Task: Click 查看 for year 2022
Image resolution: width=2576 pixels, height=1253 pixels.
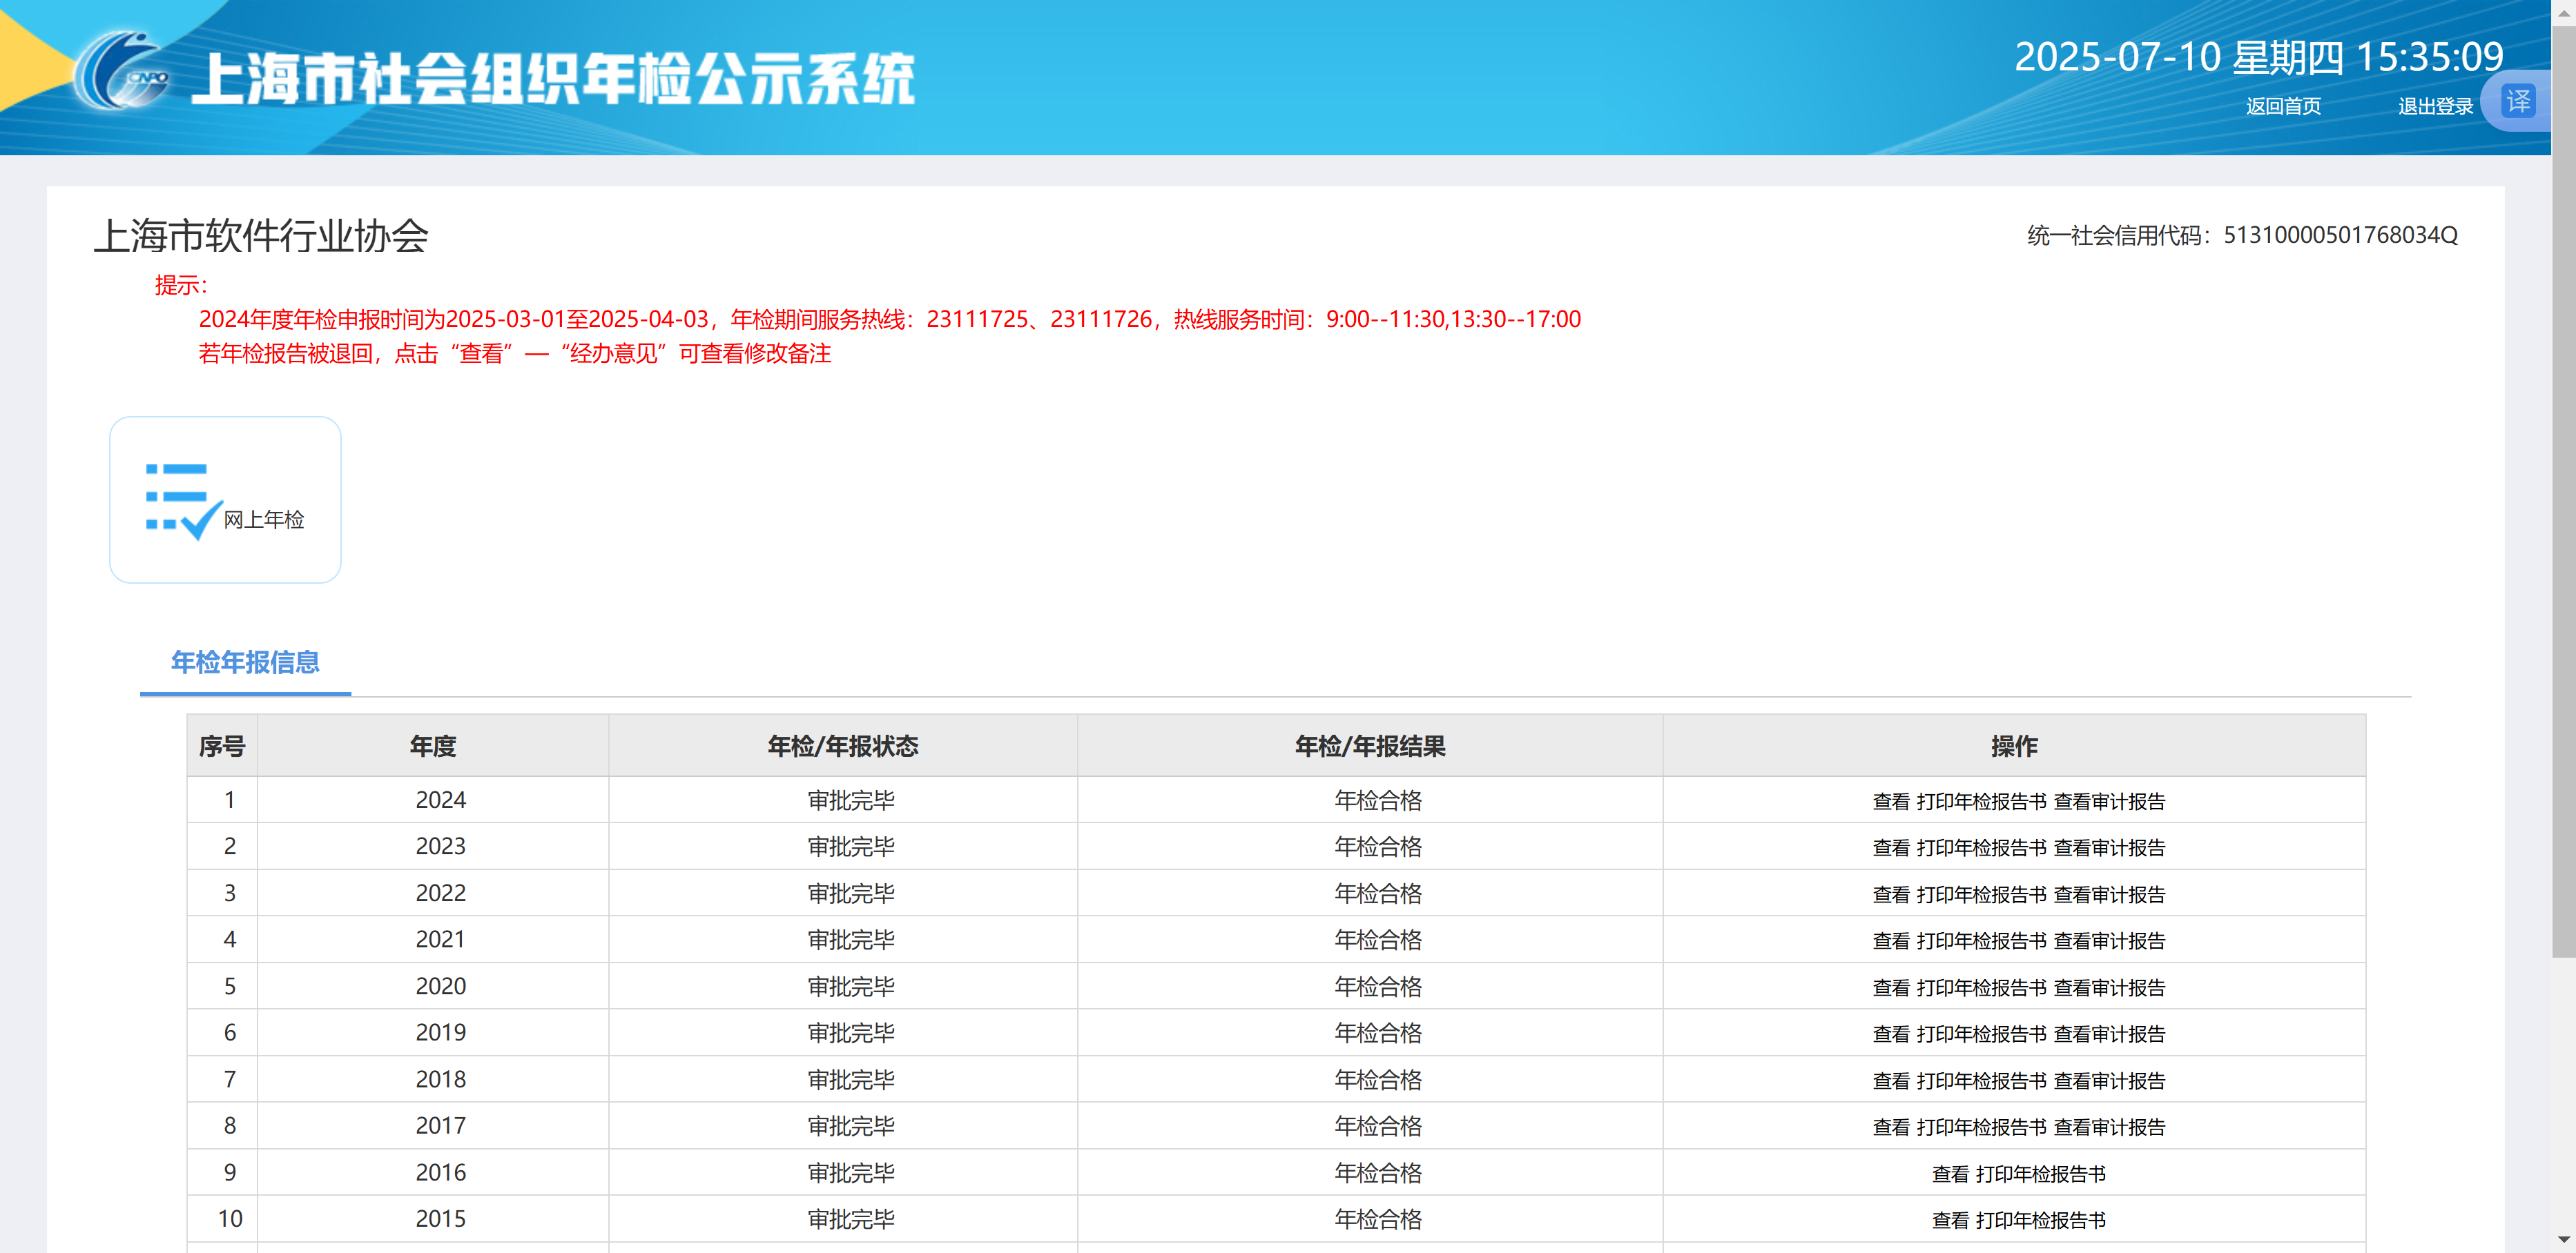Action: 1891,894
